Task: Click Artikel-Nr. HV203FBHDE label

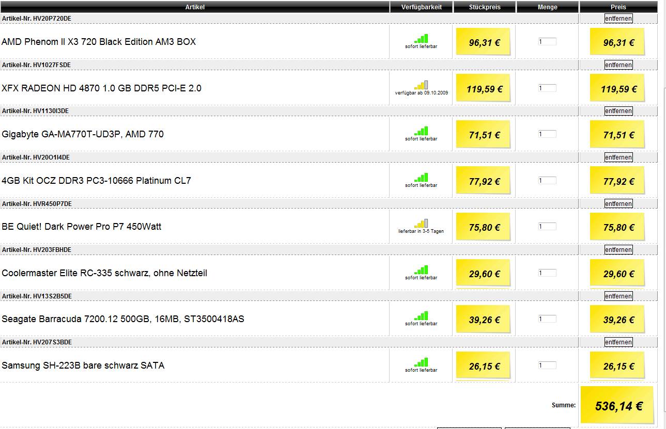Action: [x=37, y=250]
